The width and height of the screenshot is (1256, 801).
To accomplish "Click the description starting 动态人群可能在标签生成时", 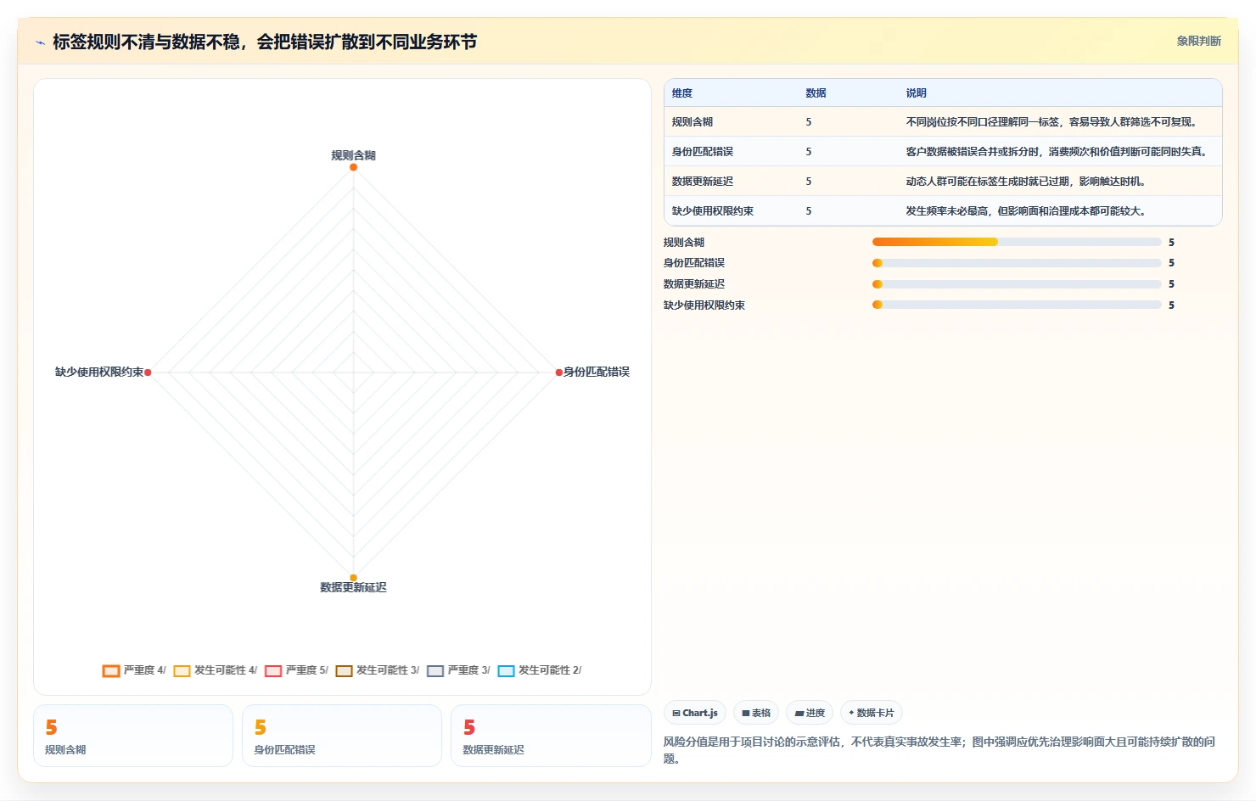I will pos(1028,182).
